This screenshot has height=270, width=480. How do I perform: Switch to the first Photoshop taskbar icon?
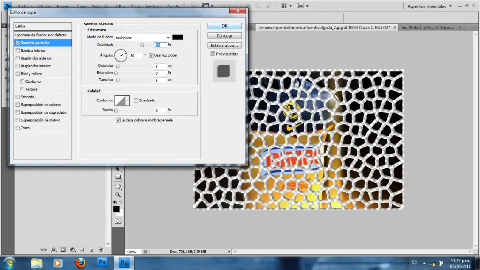102,262
